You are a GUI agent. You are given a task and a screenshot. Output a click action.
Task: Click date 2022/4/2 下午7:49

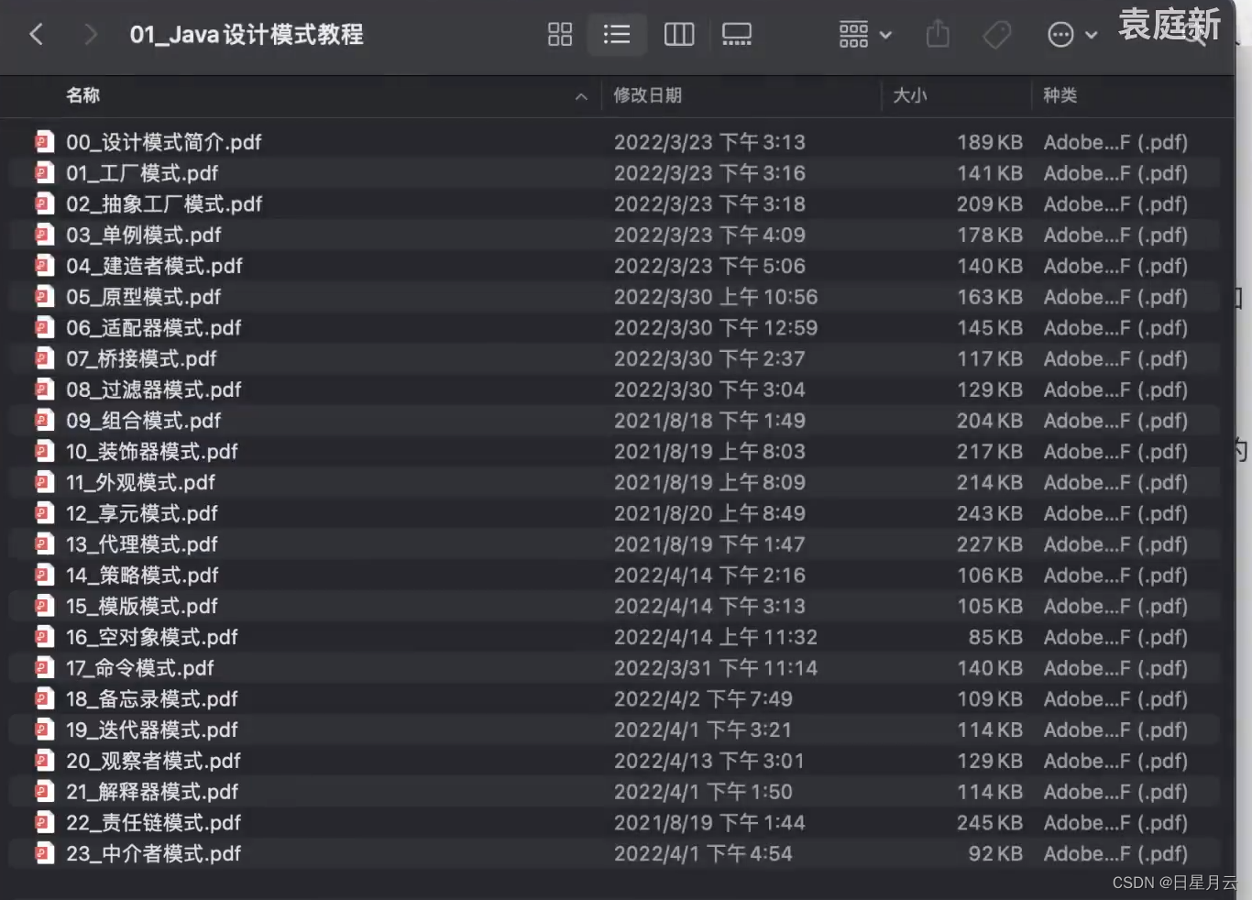coord(703,699)
